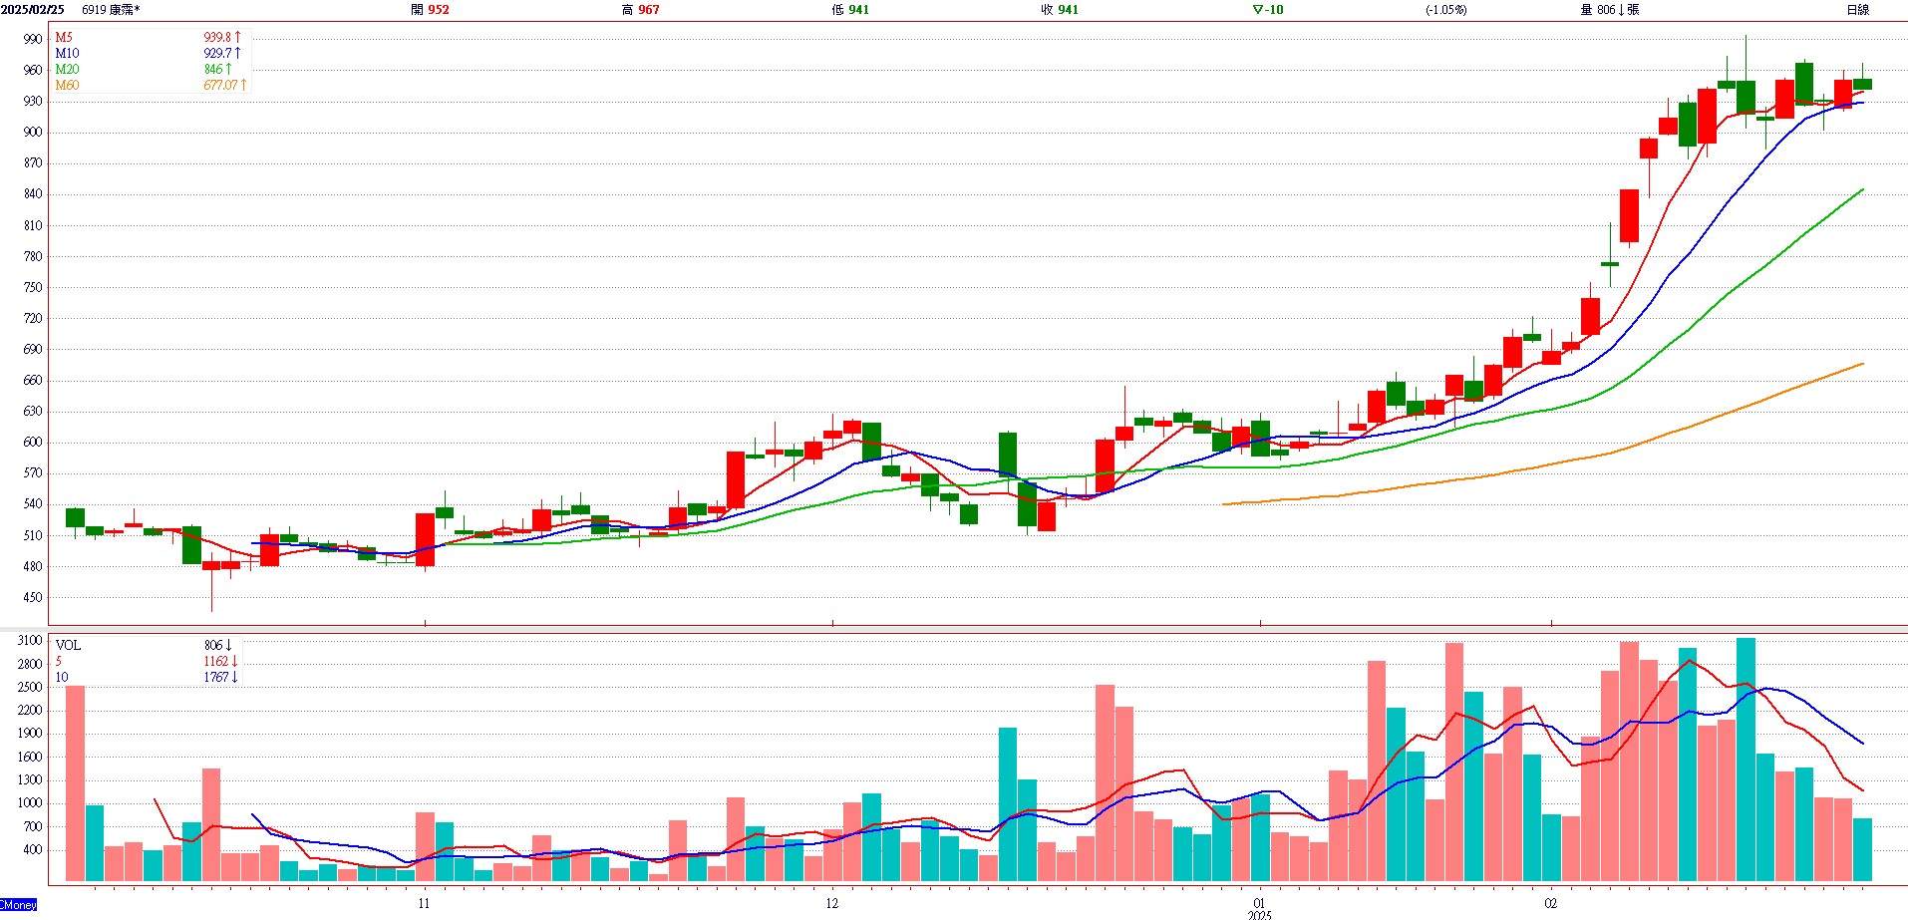Click the 1000 volume axis label
Viewport: 1908px width, 920px height.
pyautogui.click(x=30, y=802)
